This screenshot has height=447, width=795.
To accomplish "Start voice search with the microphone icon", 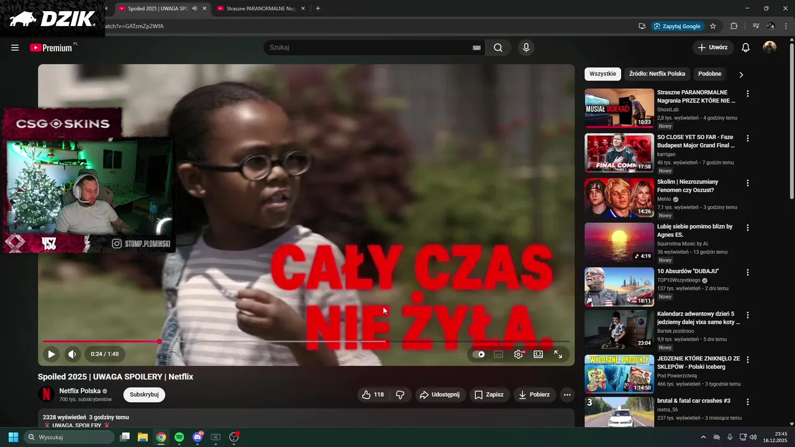I will tap(526, 48).
